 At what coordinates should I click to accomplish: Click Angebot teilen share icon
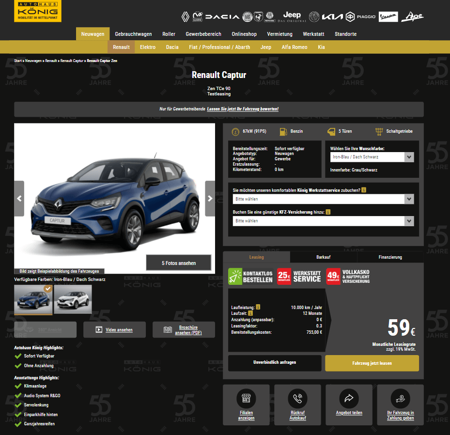click(349, 398)
